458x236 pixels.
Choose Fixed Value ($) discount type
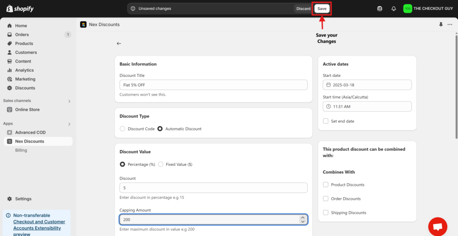point(161,164)
